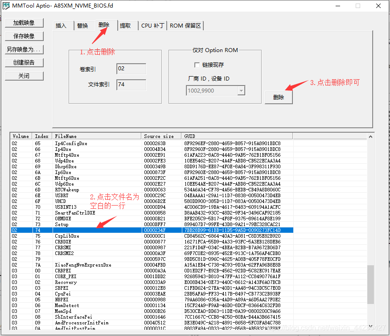Sort by the Index column header
Viewport: 390px width, 336px height.
pos(42,136)
